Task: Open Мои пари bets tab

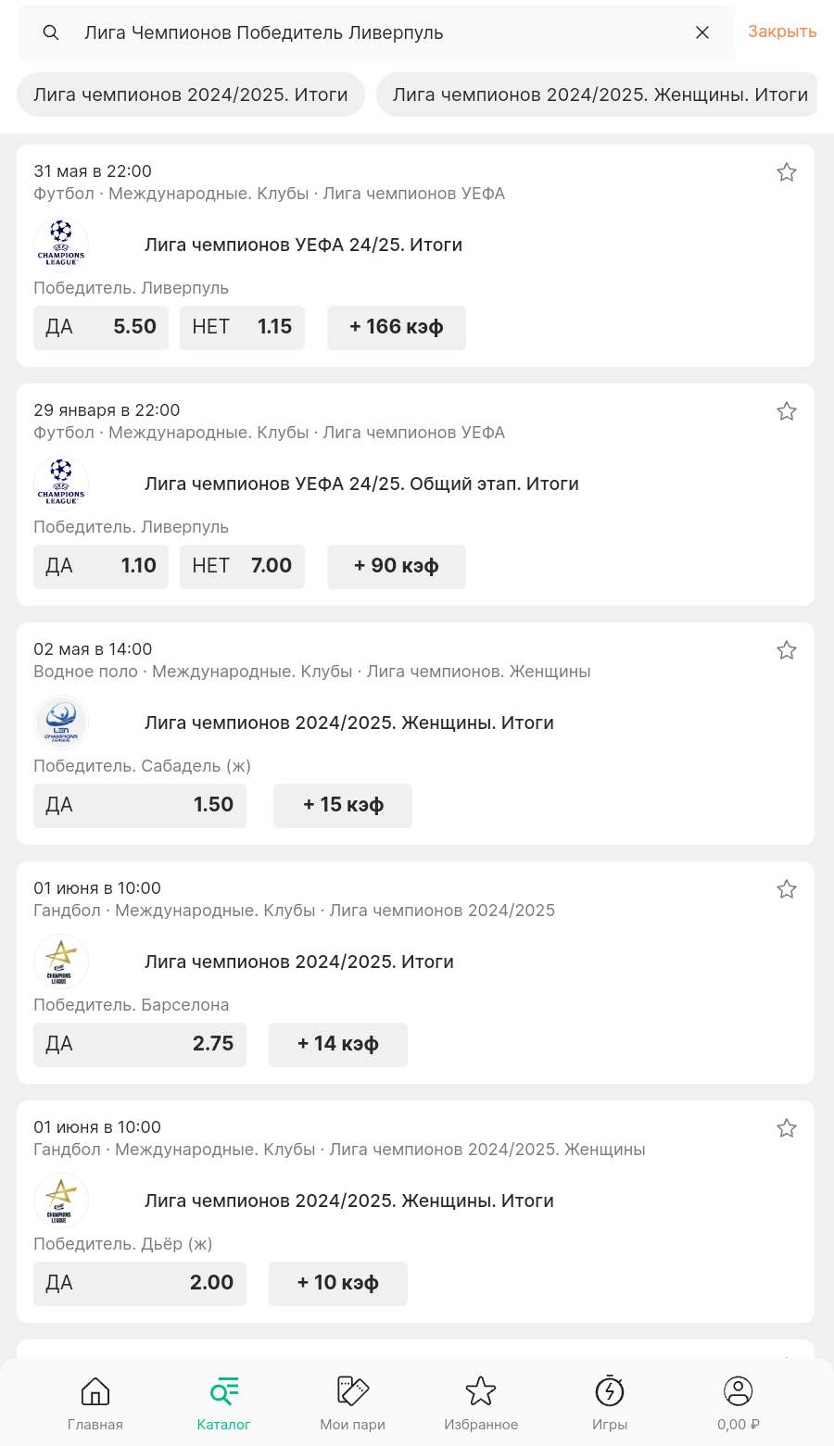Action: click(352, 1402)
